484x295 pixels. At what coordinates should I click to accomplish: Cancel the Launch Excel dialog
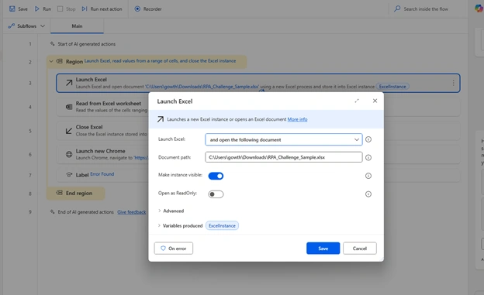pos(360,248)
